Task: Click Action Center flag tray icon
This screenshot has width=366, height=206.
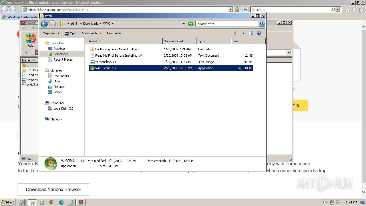Action: coord(339,202)
